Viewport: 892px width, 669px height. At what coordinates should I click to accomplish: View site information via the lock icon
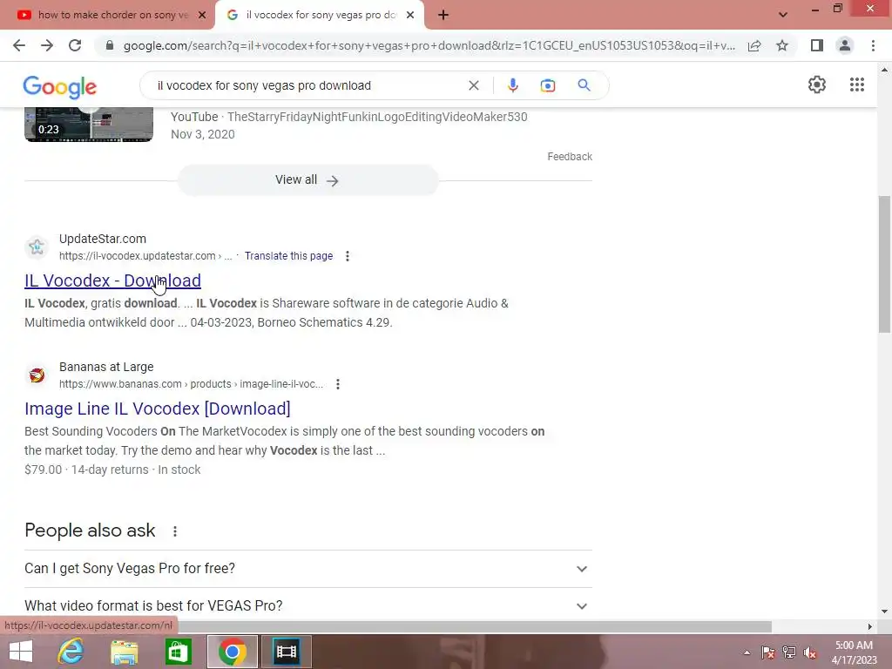point(110,45)
